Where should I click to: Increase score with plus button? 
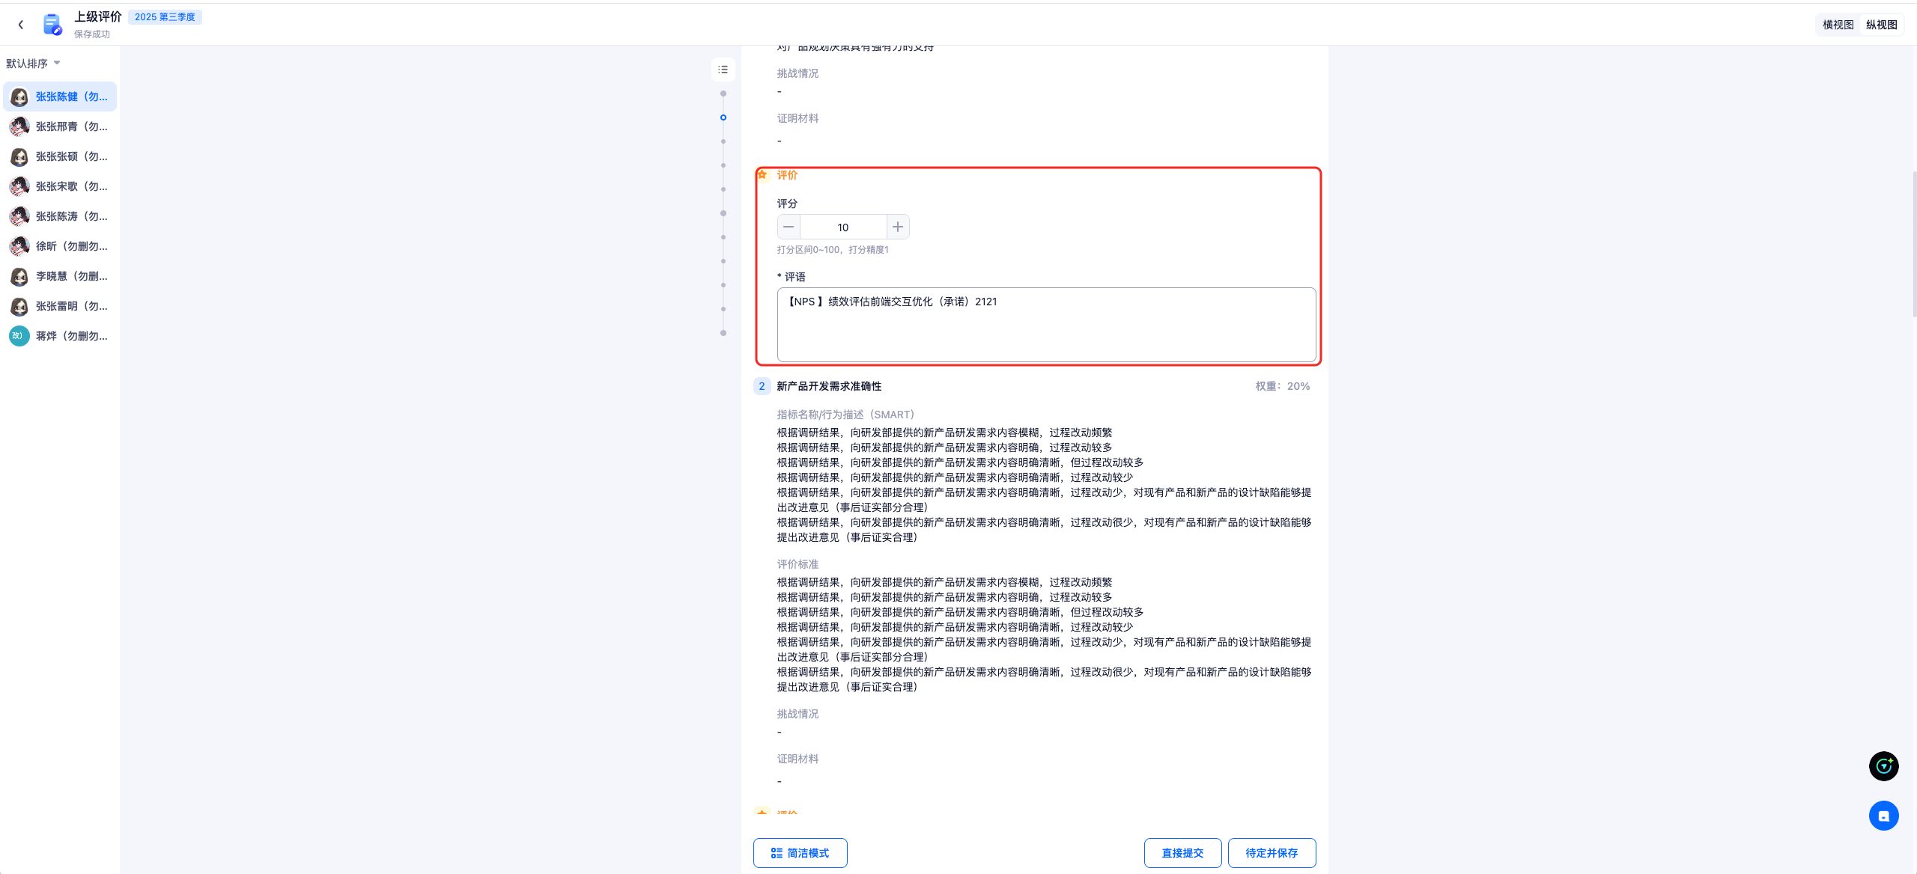[898, 227]
